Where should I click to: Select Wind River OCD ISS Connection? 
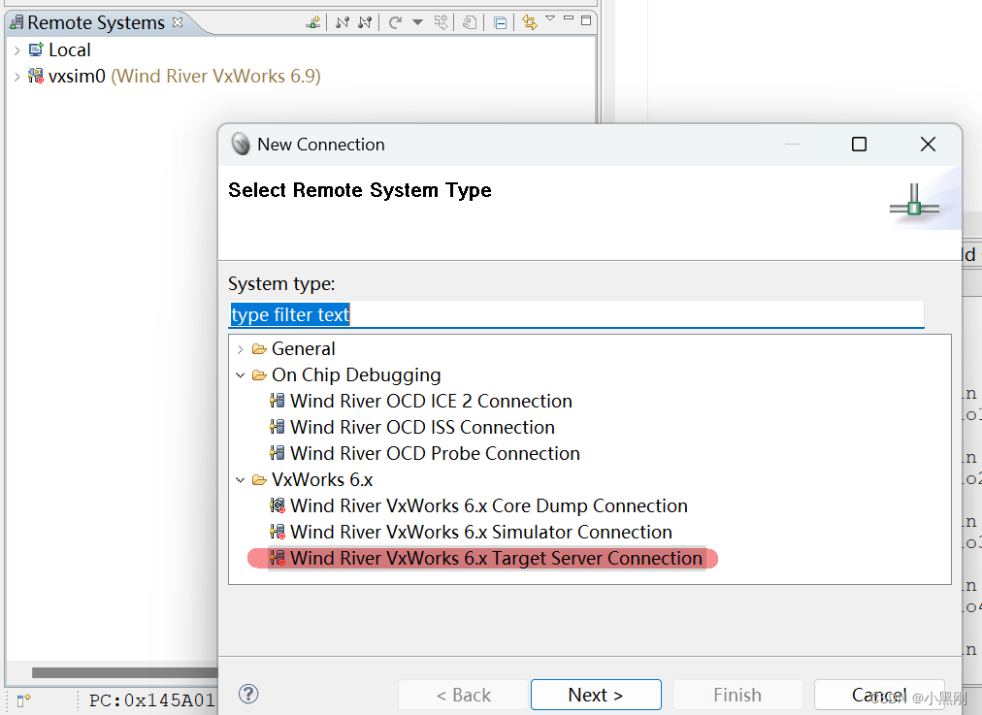click(x=422, y=428)
